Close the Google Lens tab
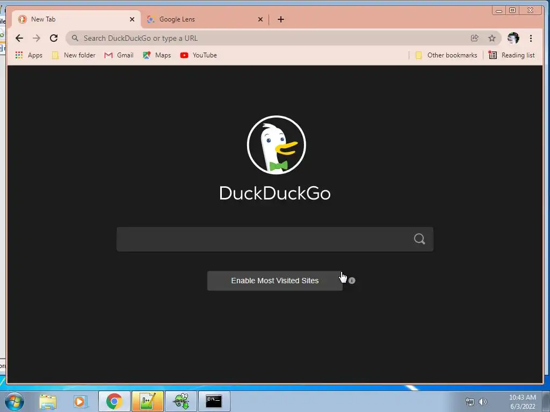550x412 pixels. pos(260,19)
